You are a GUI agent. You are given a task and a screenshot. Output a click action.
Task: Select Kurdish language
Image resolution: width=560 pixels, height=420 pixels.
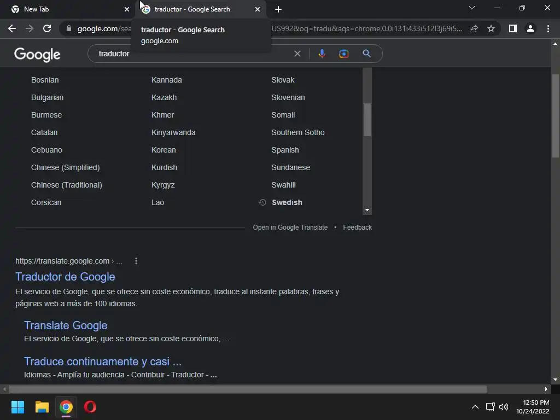click(x=164, y=167)
